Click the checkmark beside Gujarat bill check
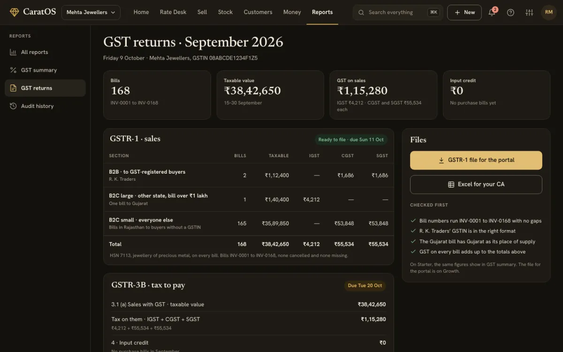Image resolution: width=563 pixels, height=352 pixels. tap(413, 241)
